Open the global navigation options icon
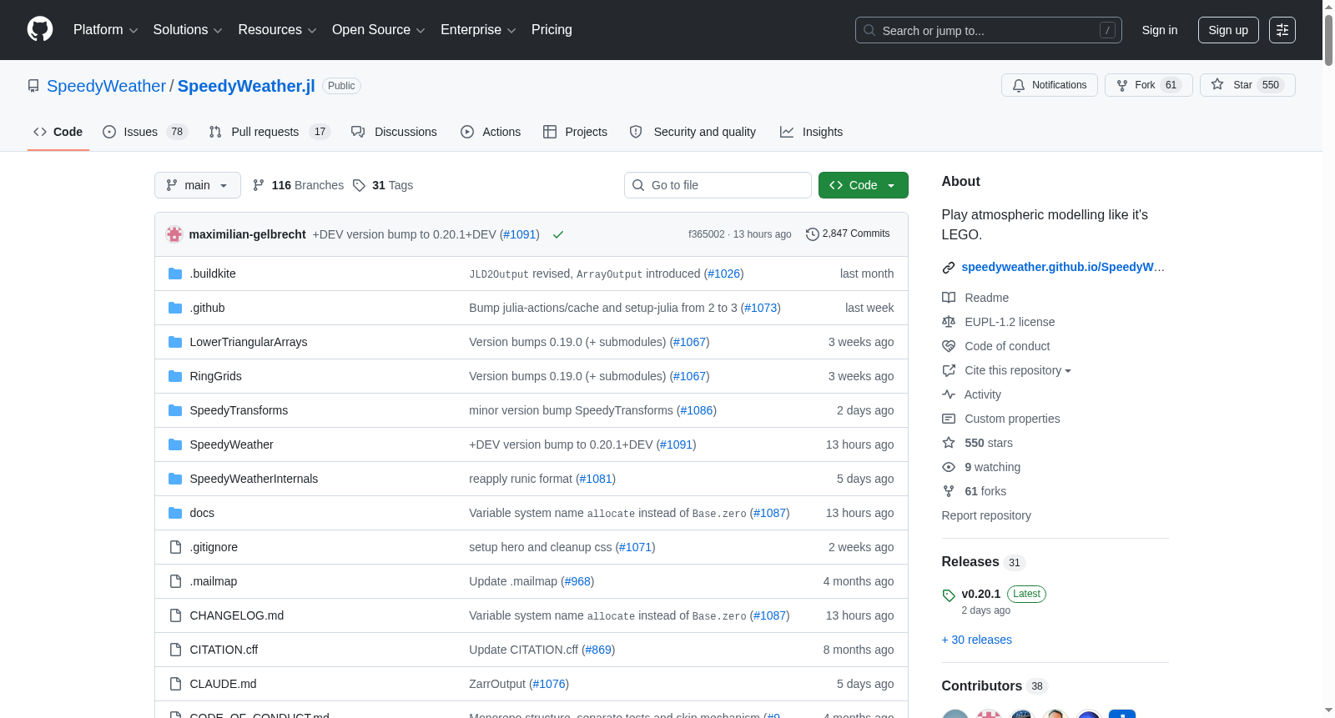The image size is (1335, 718). [1282, 30]
